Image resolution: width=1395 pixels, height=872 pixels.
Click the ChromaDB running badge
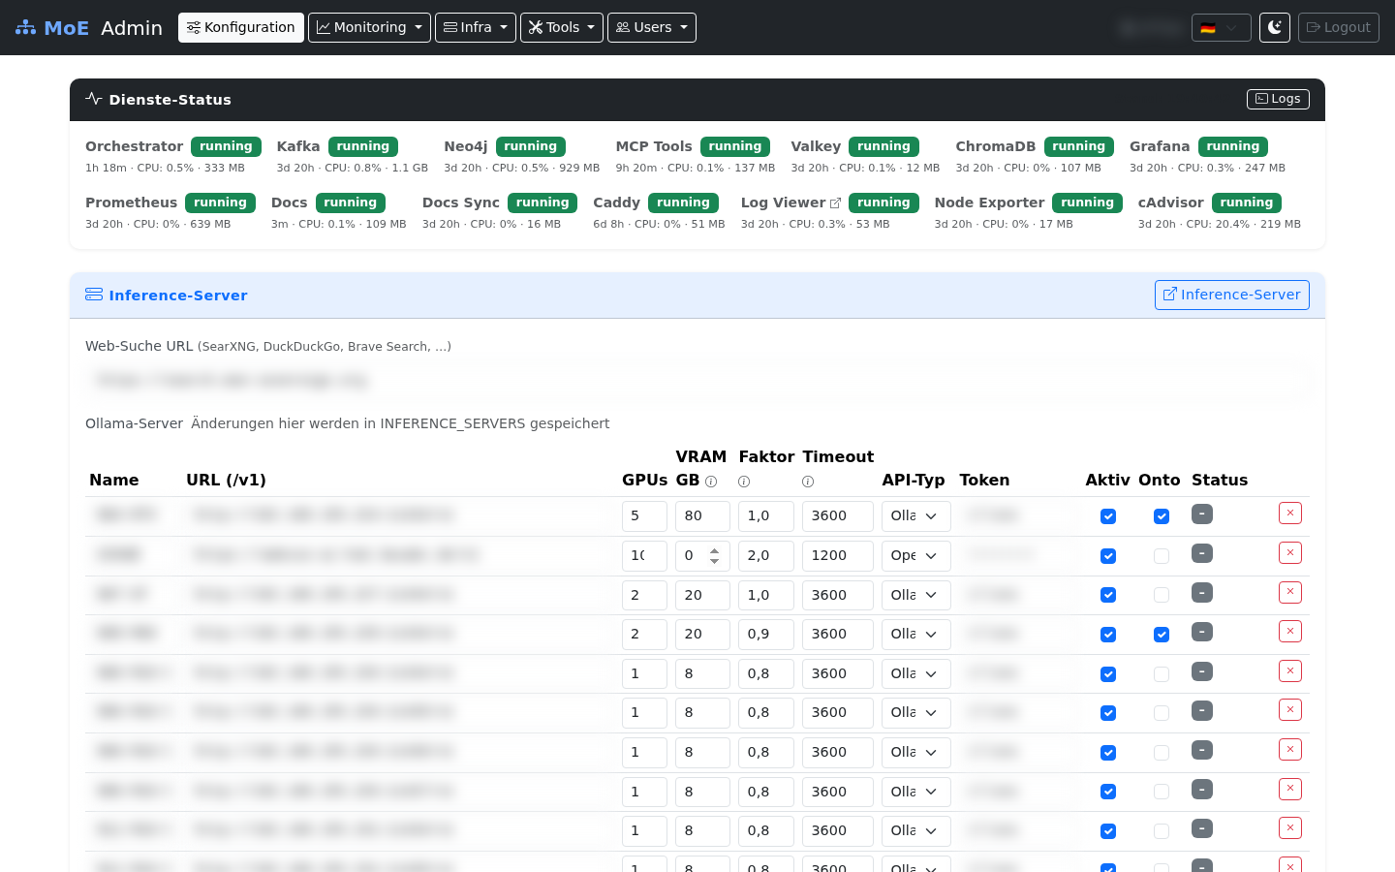coord(1079,146)
